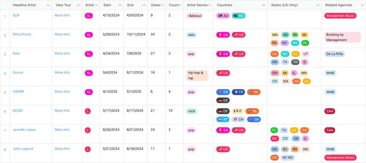366x163 pixels.
Task: Open Start column options menu
Action: pos(120,5)
